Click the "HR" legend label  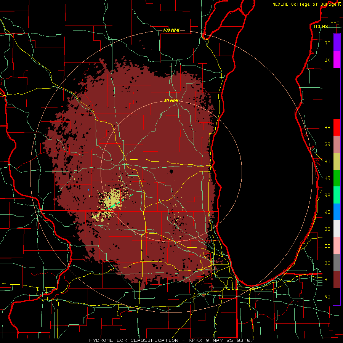coord(327,178)
